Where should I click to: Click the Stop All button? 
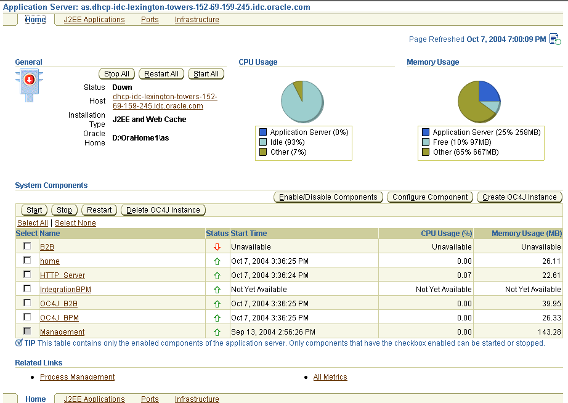tap(116, 74)
